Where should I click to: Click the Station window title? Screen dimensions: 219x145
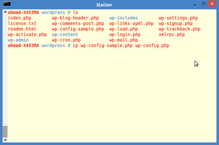(104, 5)
